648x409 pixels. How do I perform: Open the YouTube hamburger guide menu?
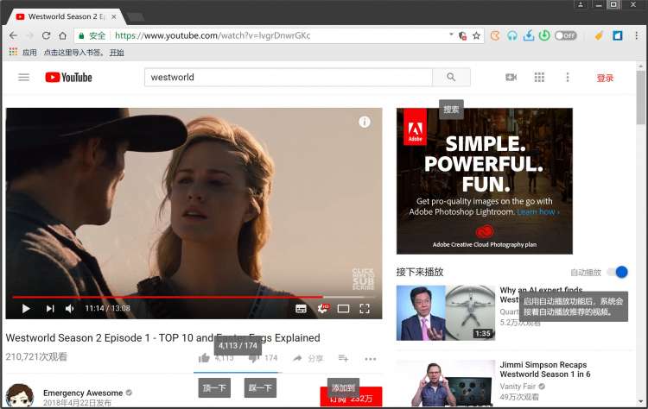click(x=23, y=77)
